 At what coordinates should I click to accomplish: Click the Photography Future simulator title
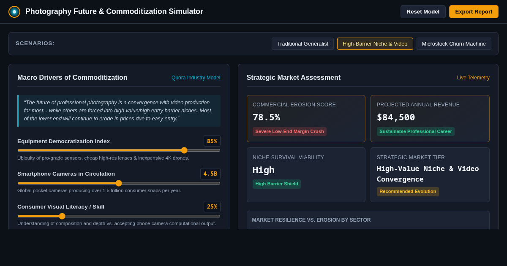point(114,12)
